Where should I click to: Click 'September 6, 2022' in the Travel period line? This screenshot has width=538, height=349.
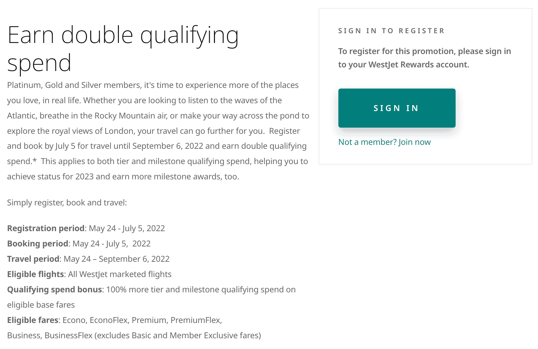coord(134,259)
